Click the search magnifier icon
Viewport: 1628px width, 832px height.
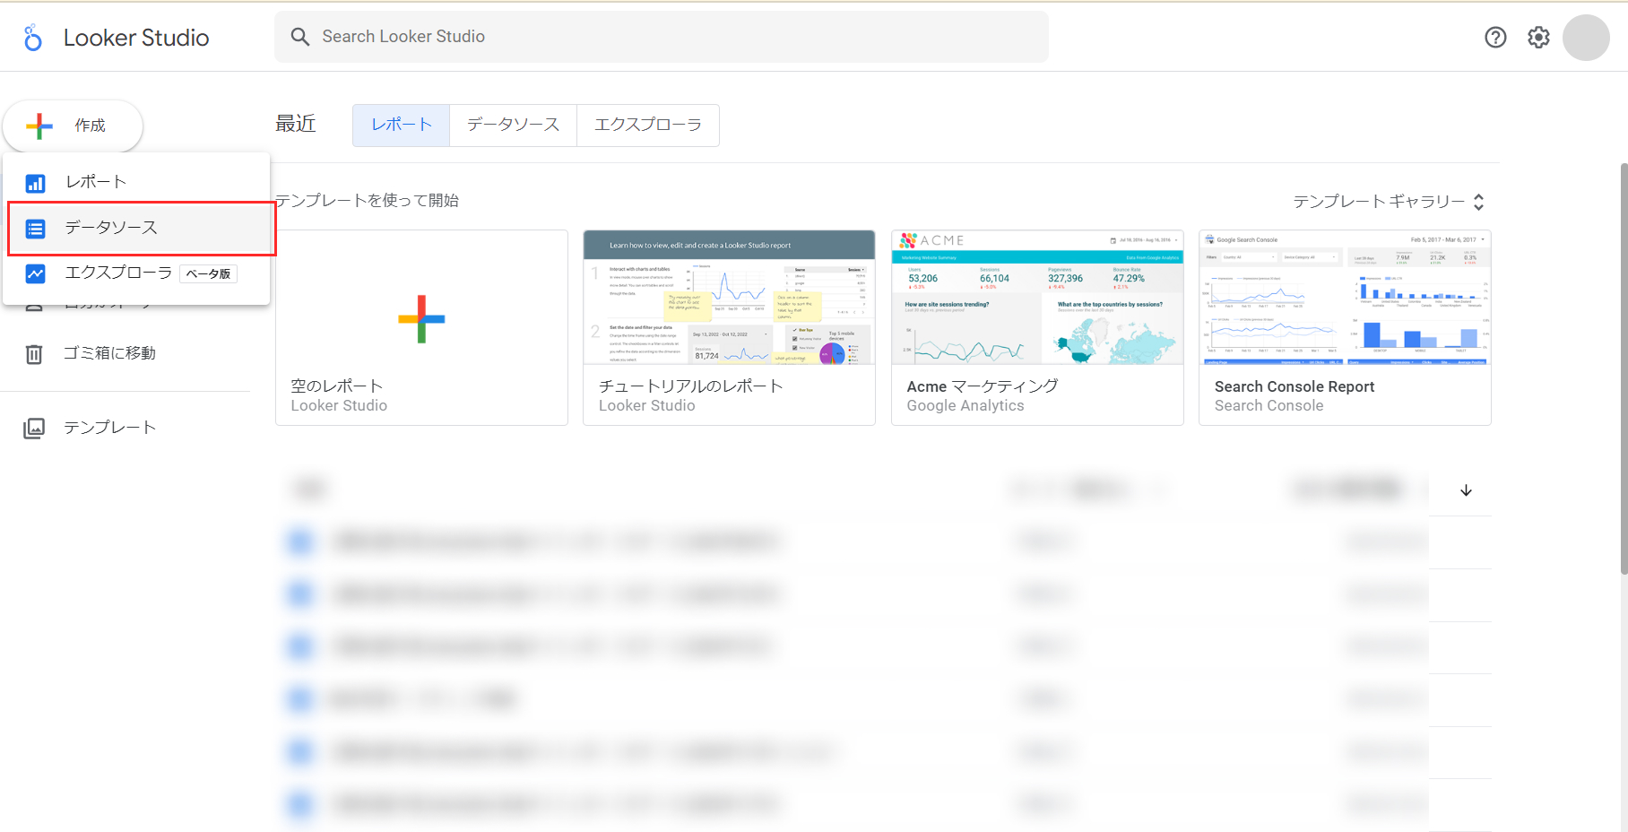coord(300,37)
